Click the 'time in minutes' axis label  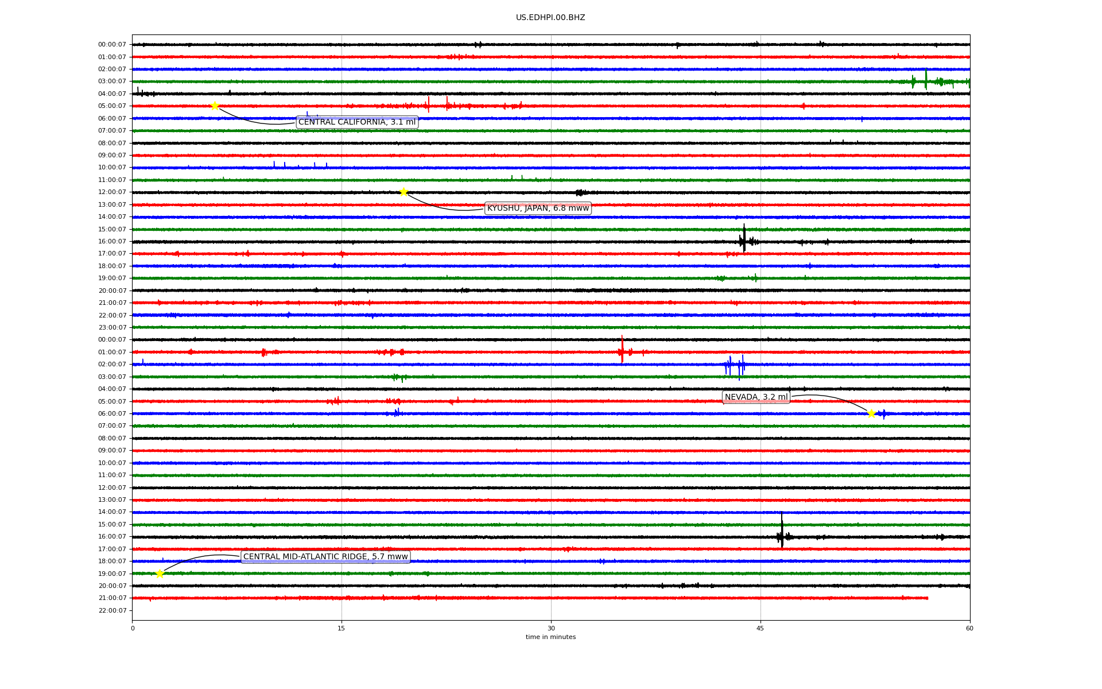550,637
